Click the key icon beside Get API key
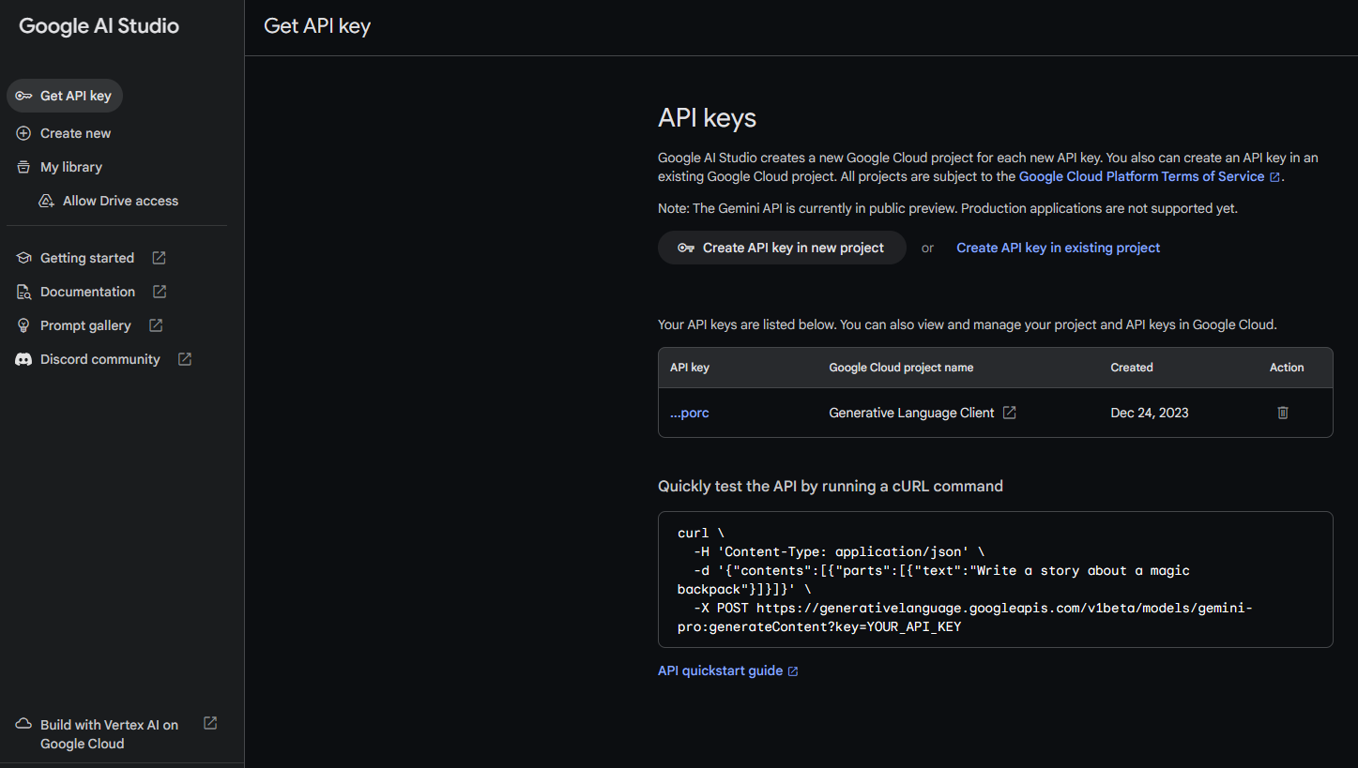This screenshot has width=1358, height=768. (x=23, y=96)
